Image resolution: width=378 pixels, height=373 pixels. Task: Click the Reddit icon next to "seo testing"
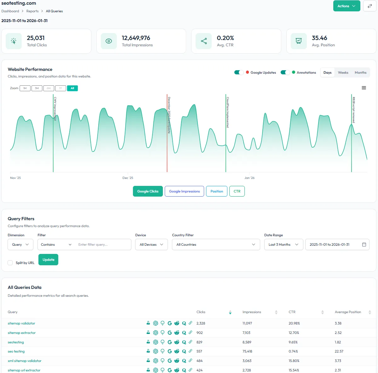click(x=177, y=351)
